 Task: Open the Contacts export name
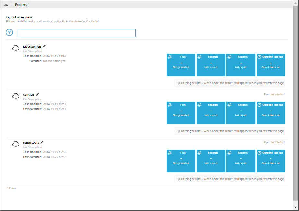[x=29, y=95]
